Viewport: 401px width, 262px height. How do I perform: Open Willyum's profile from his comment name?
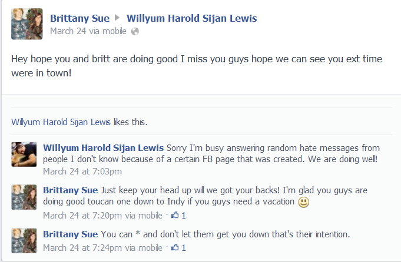[104, 147]
